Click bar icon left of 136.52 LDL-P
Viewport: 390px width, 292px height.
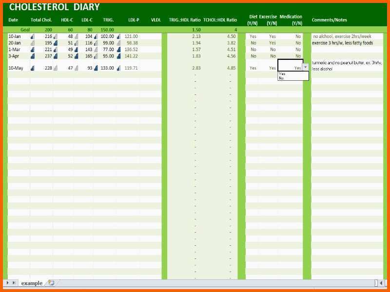coord(118,50)
